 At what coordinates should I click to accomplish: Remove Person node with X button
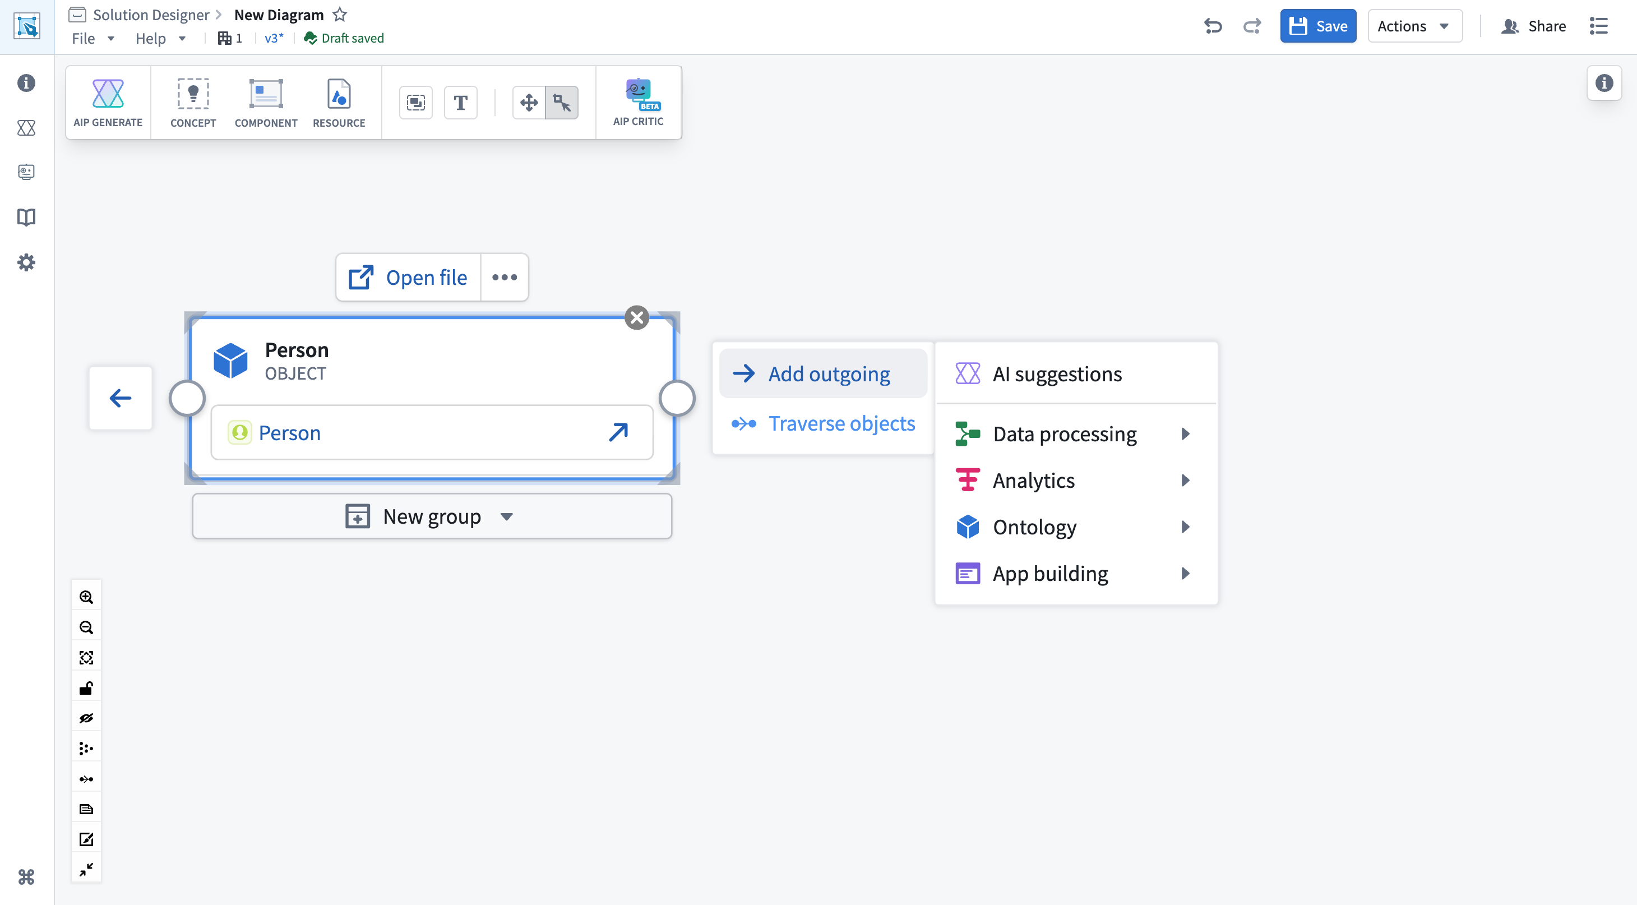click(x=637, y=317)
